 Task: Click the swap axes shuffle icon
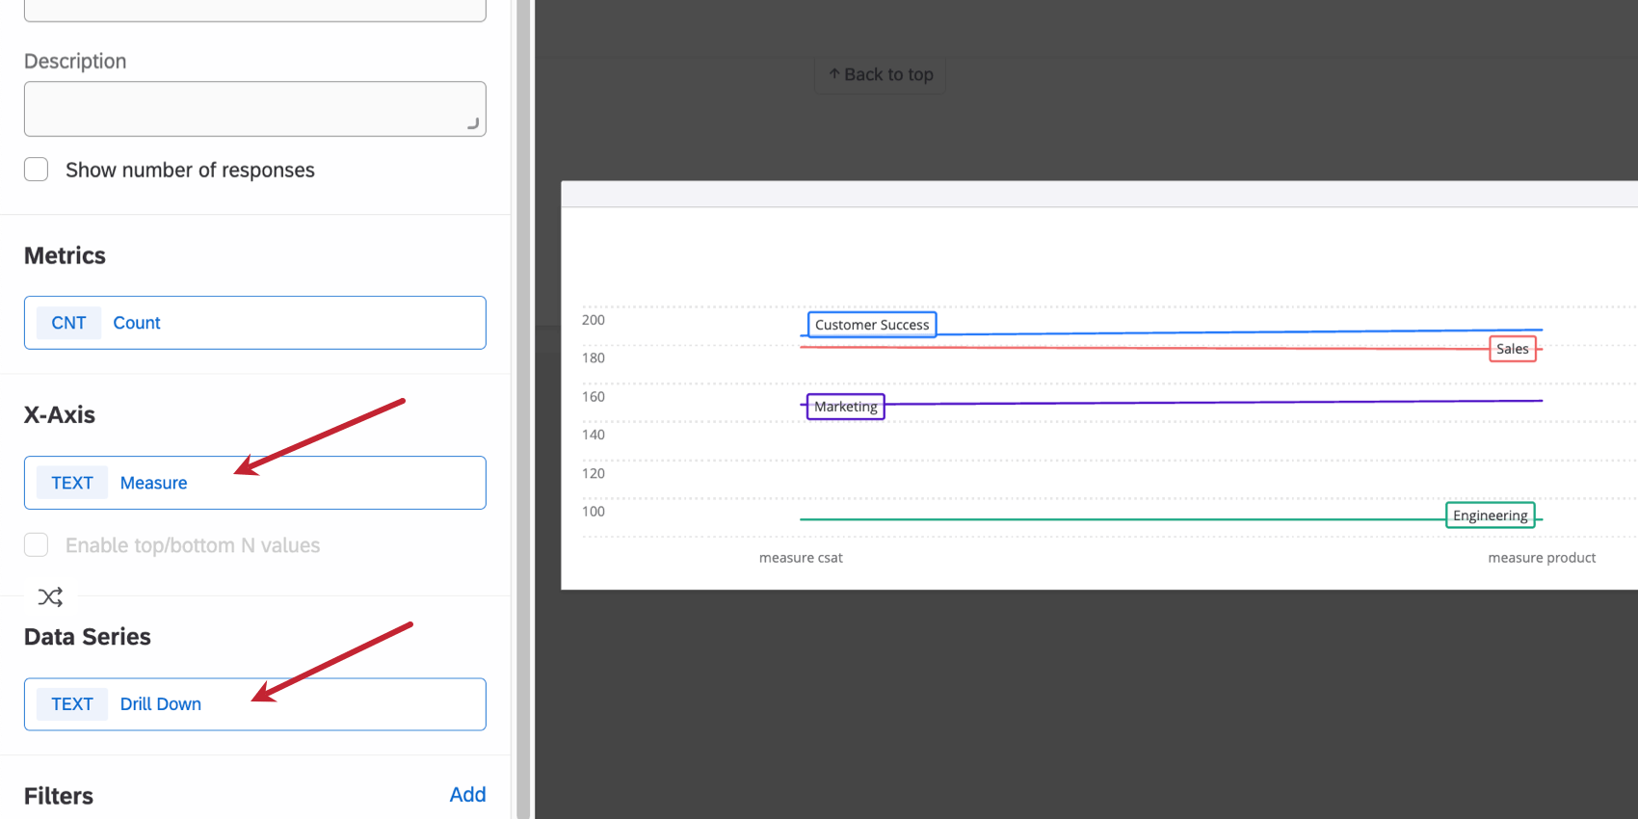(x=50, y=597)
